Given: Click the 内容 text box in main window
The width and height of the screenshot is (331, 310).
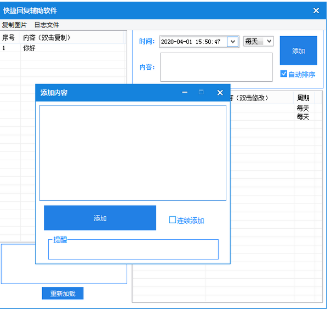Looking at the screenshot, I should (x=216, y=67).
